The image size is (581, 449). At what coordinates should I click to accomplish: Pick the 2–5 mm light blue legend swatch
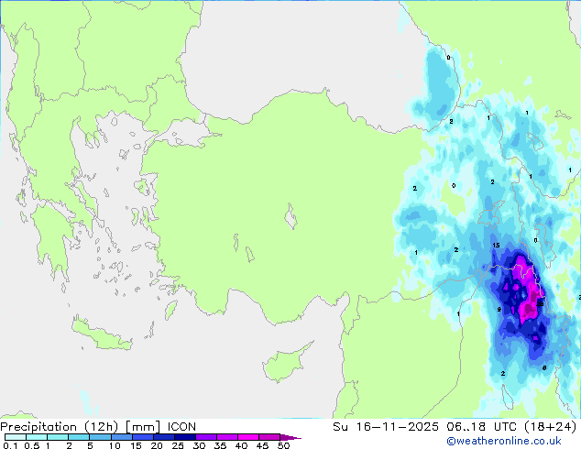tap(79, 437)
